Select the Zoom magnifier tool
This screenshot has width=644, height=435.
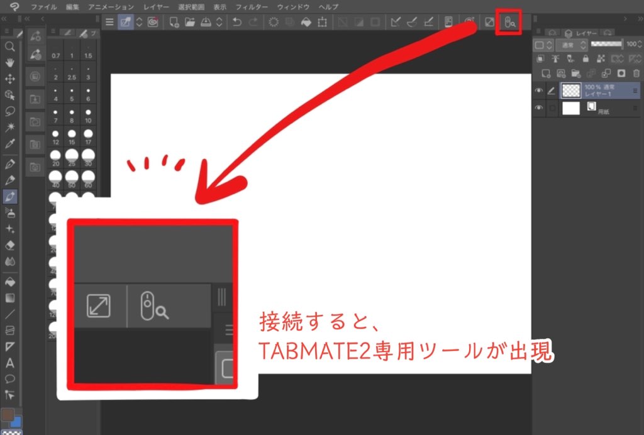pyautogui.click(x=10, y=47)
